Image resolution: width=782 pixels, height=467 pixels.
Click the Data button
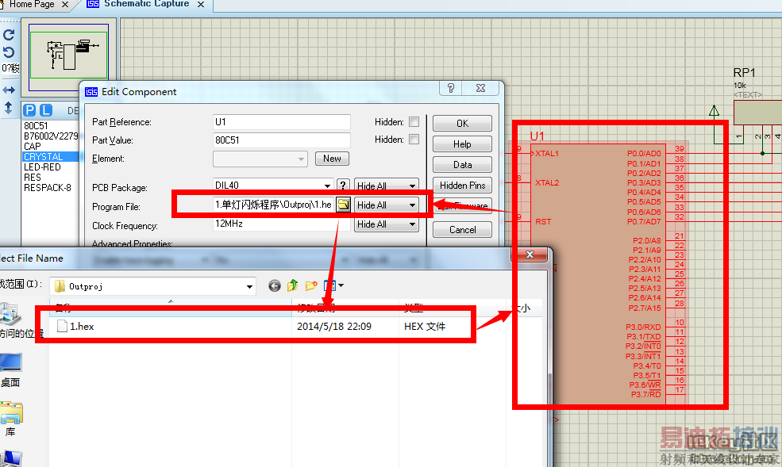point(462,165)
